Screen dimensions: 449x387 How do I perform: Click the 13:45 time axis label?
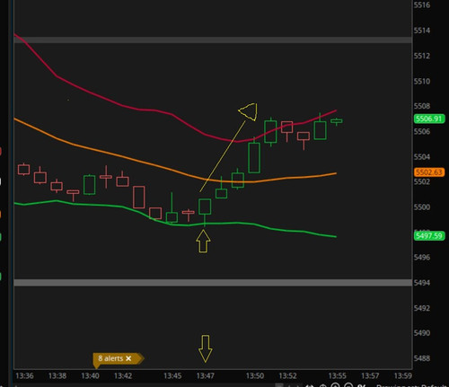(172, 375)
